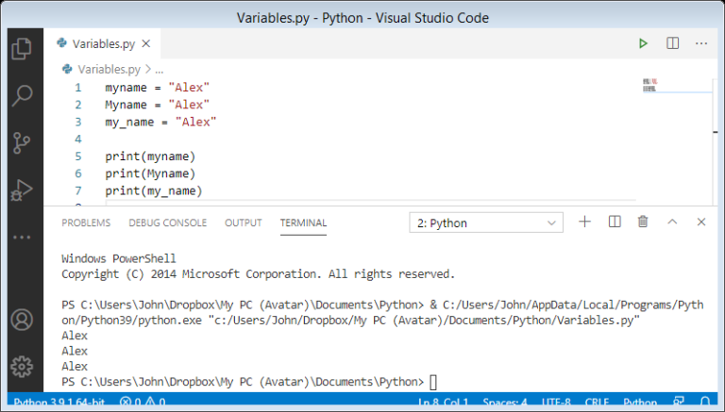
Task: Open the terminal selector dropdown '2: Python'
Action: pyautogui.click(x=487, y=222)
